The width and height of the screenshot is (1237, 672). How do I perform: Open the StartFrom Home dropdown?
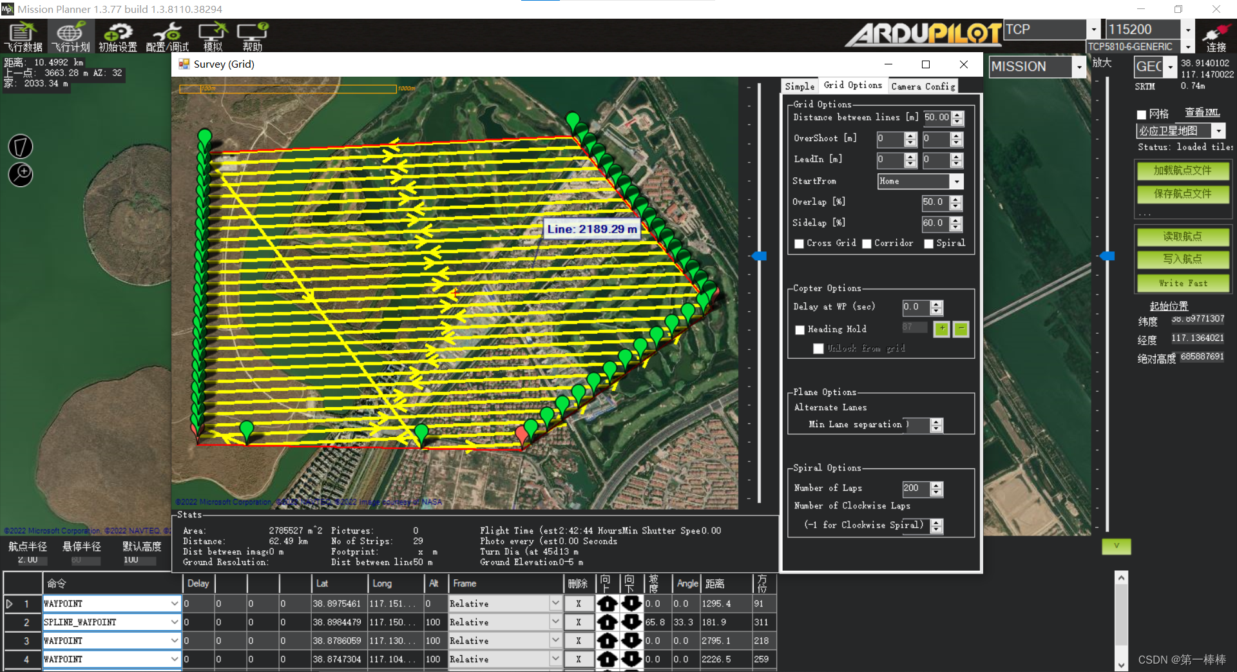tap(957, 182)
